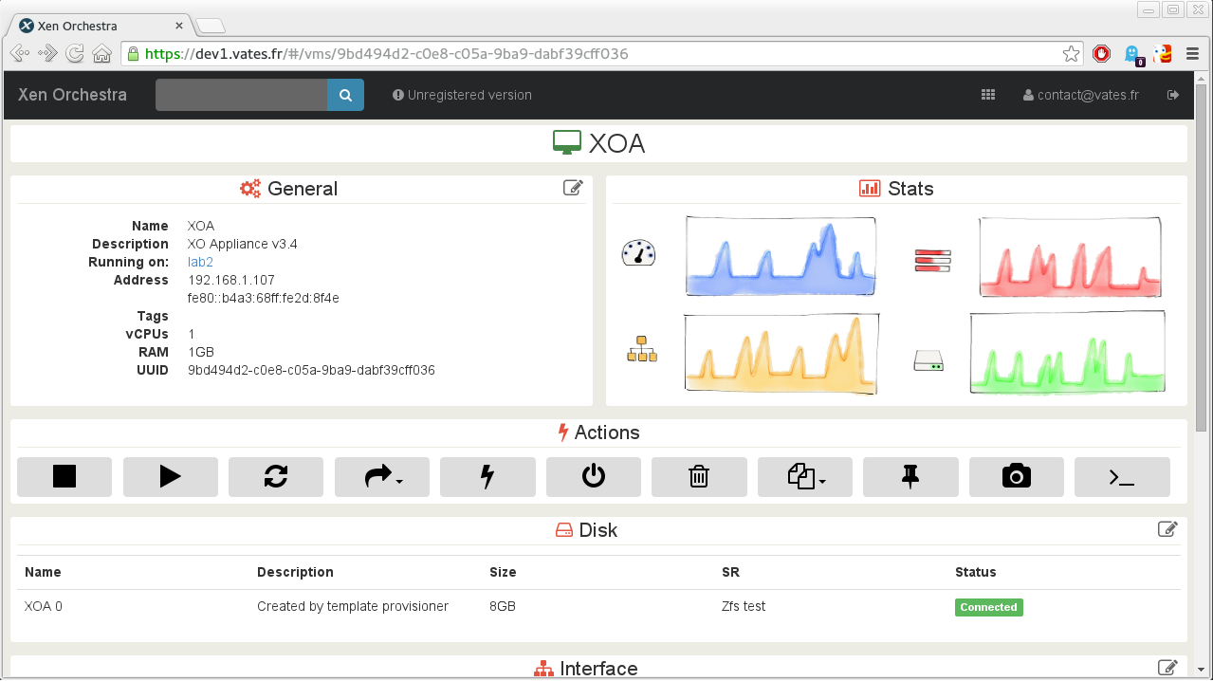Bookmark this page with star icon
This screenshot has height=681, width=1213.
(1071, 54)
